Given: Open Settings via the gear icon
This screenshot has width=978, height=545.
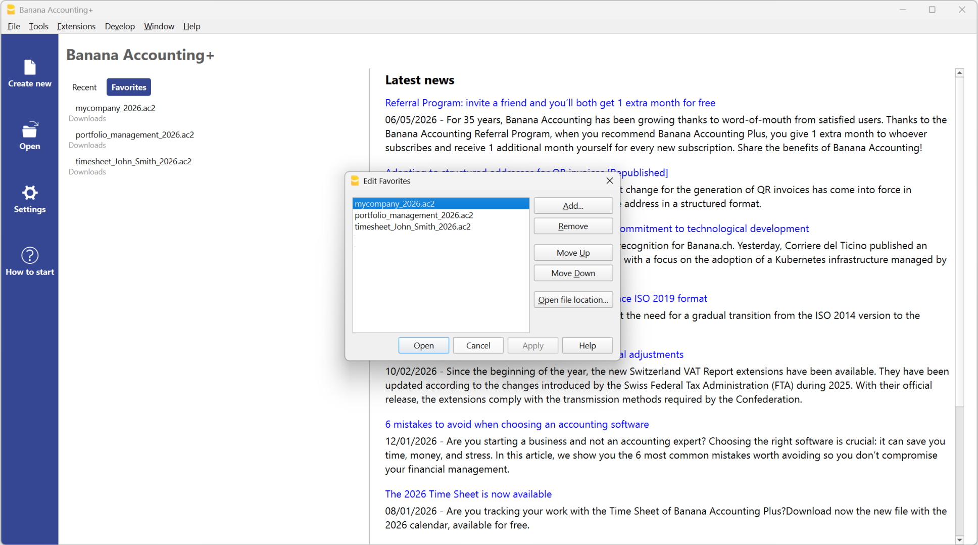Looking at the screenshot, I should pyautogui.click(x=30, y=193).
